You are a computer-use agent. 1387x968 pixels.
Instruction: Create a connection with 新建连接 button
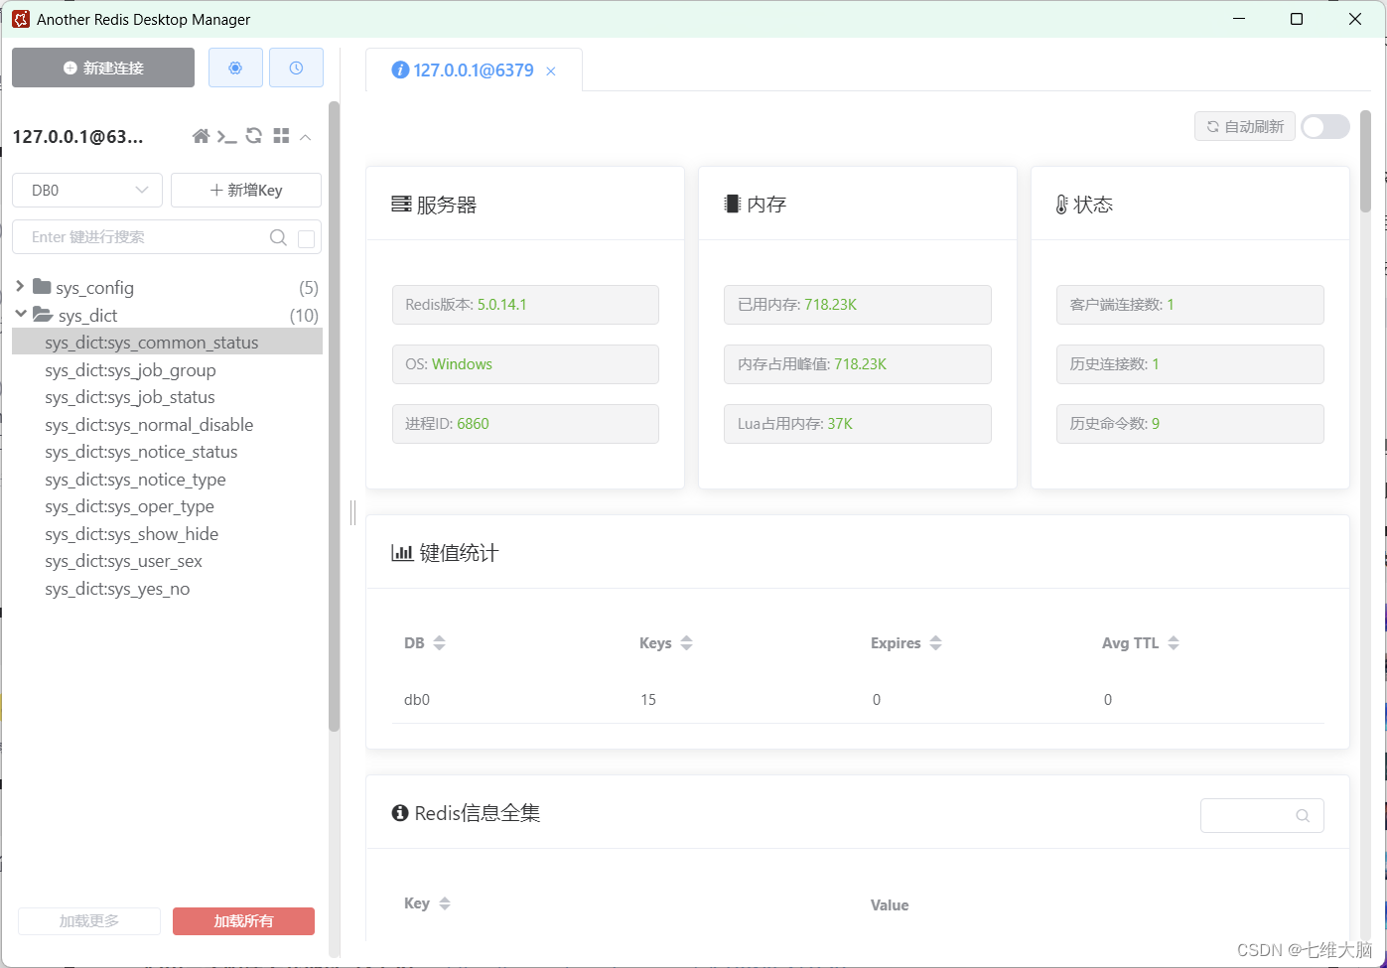click(x=103, y=68)
